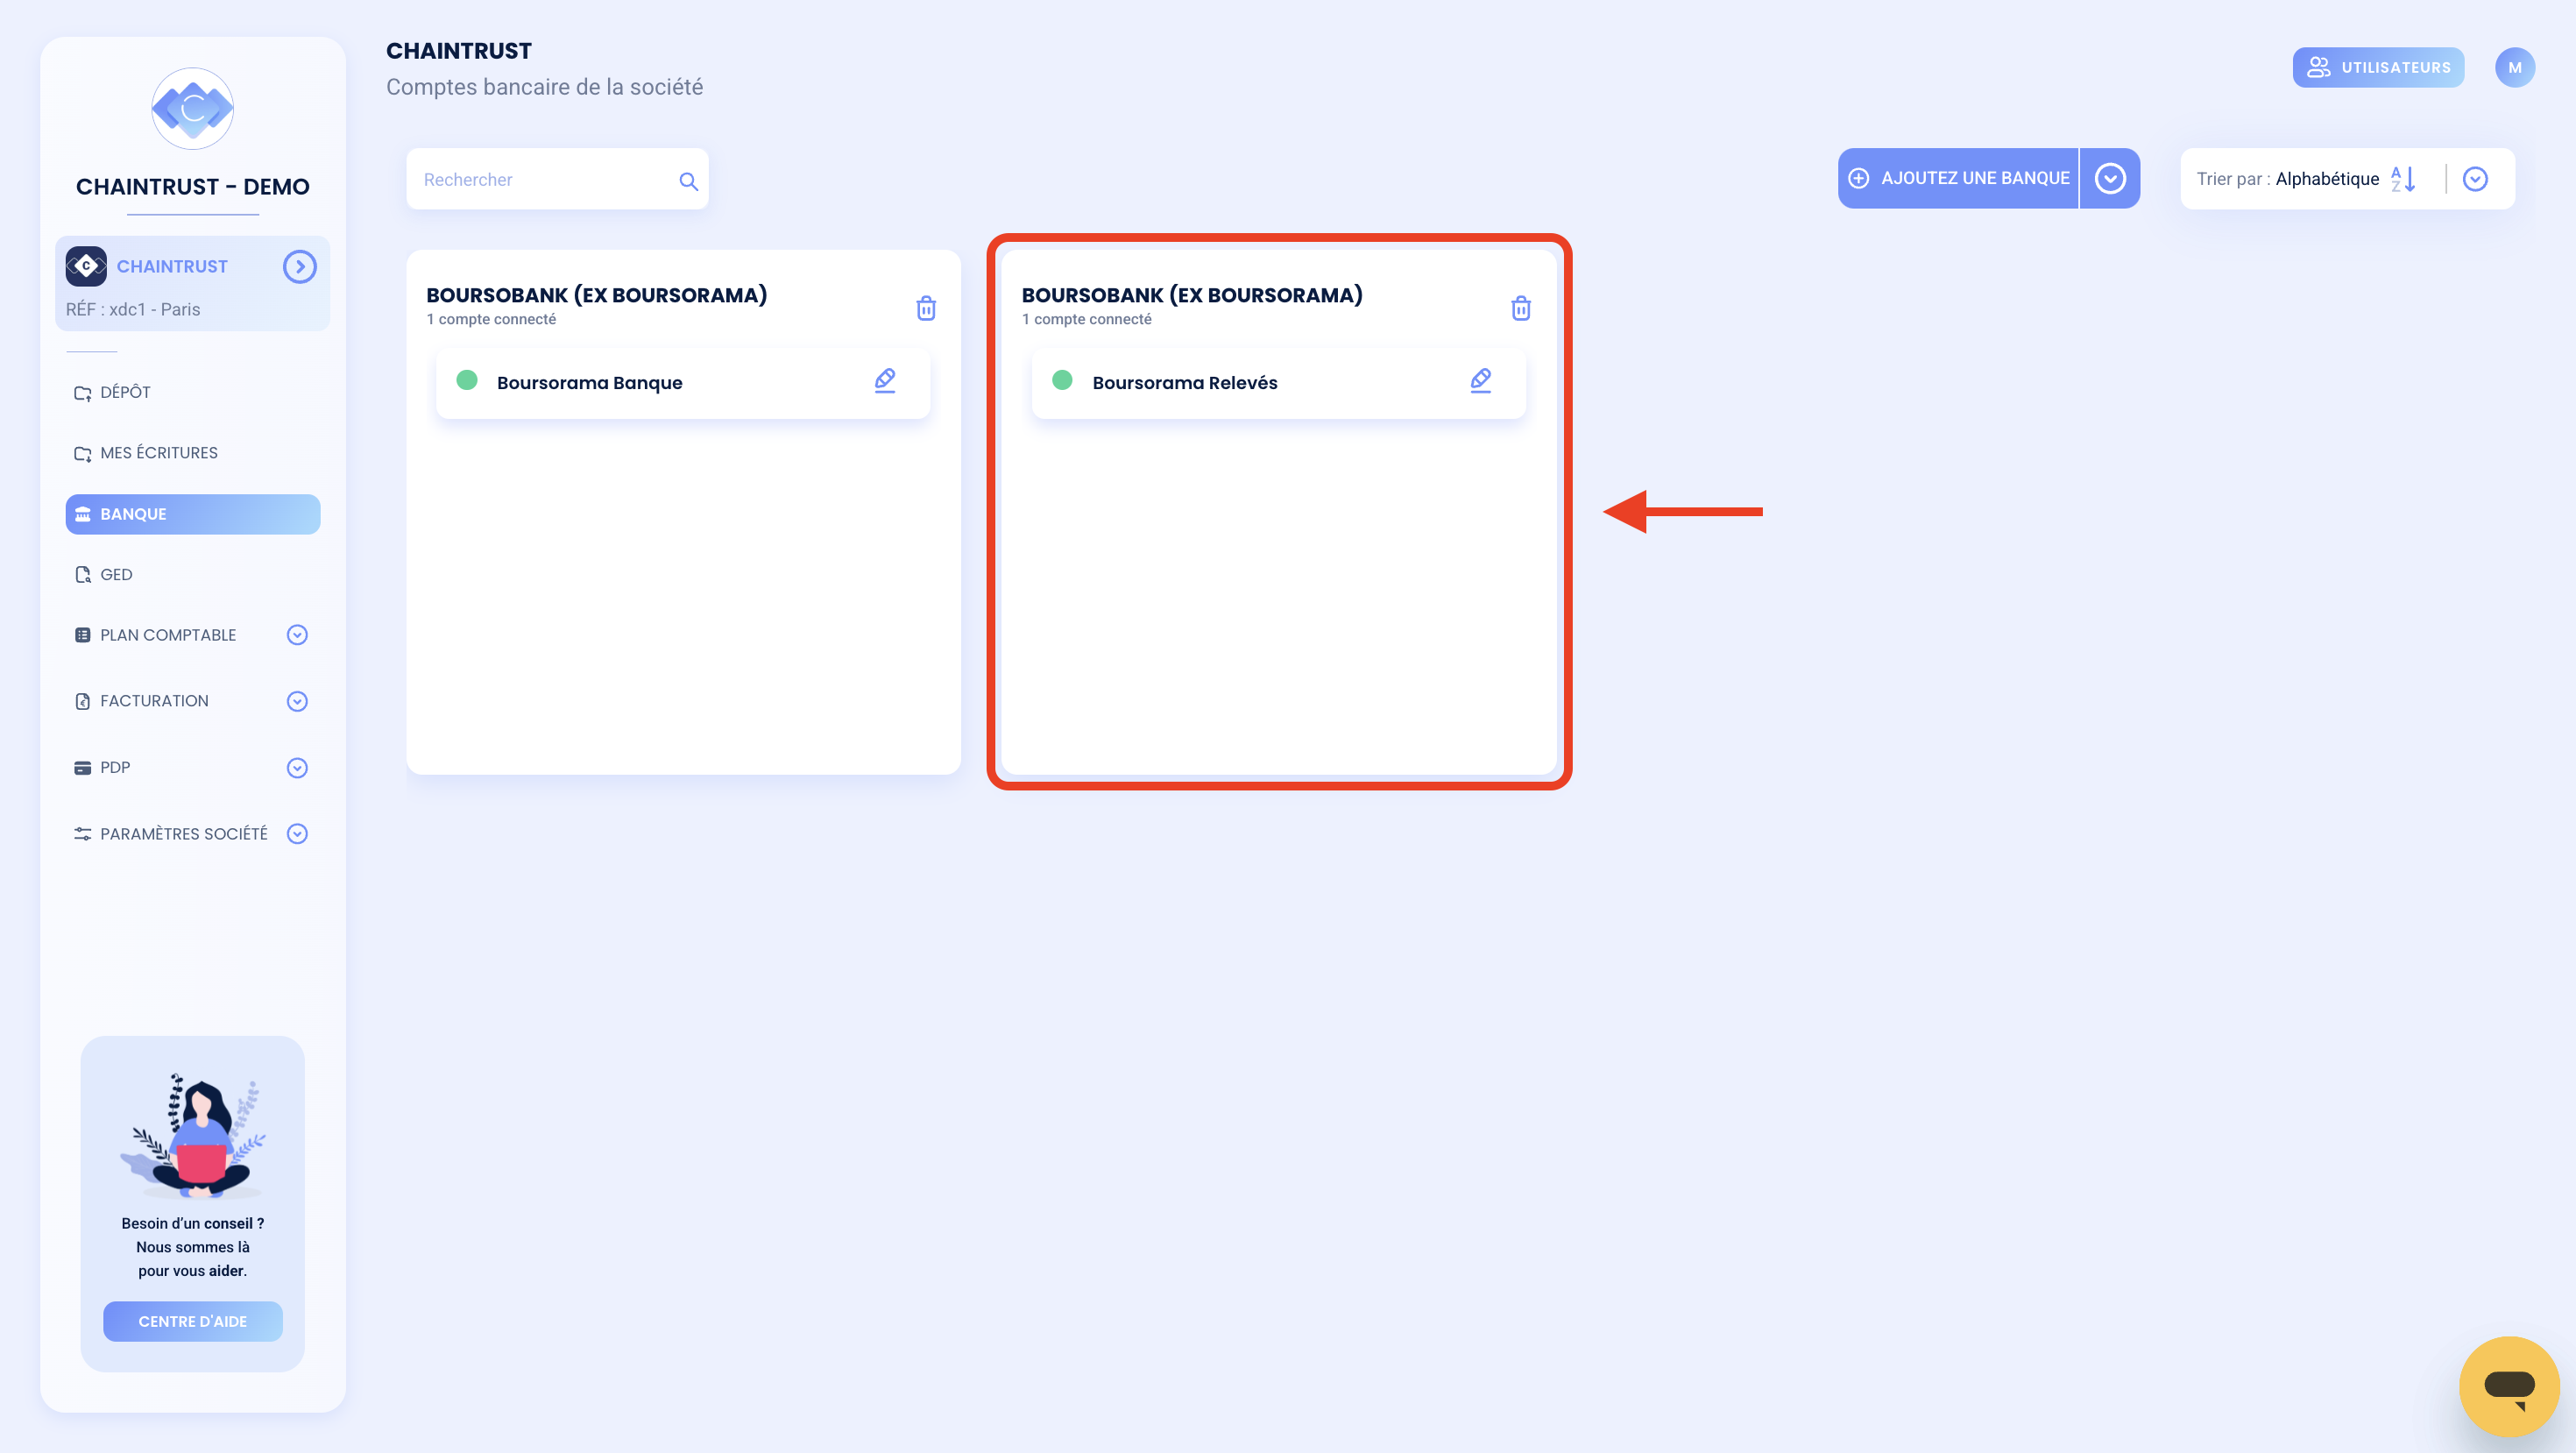This screenshot has height=1453, width=2576.
Task: Open the M user avatar
Action: pos(2514,67)
